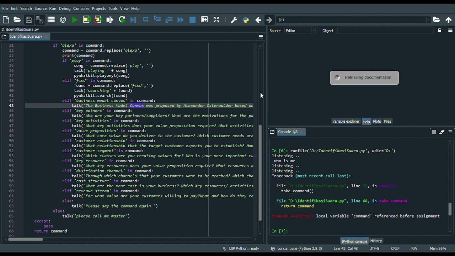Screen dimensions: 455x256
Task: Open PYTHONPATH manager icon
Action: (x=246, y=20)
